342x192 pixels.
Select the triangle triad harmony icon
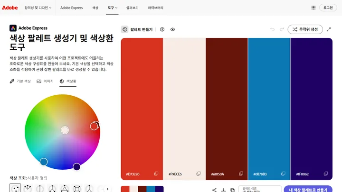coord(65,188)
